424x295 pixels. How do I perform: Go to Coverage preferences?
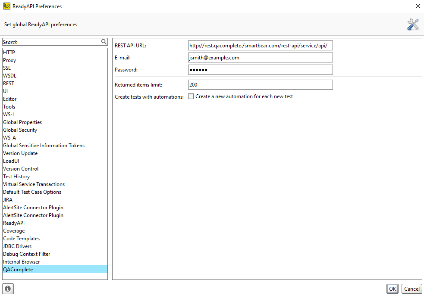click(x=55, y=231)
